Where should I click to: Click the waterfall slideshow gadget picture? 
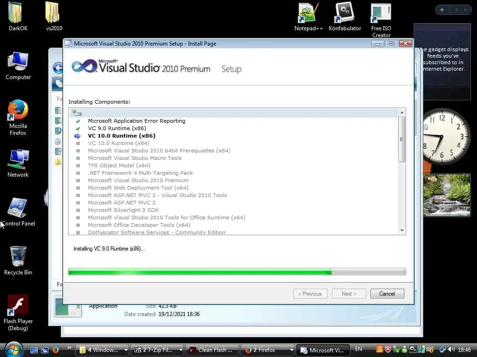(x=447, y=195)
